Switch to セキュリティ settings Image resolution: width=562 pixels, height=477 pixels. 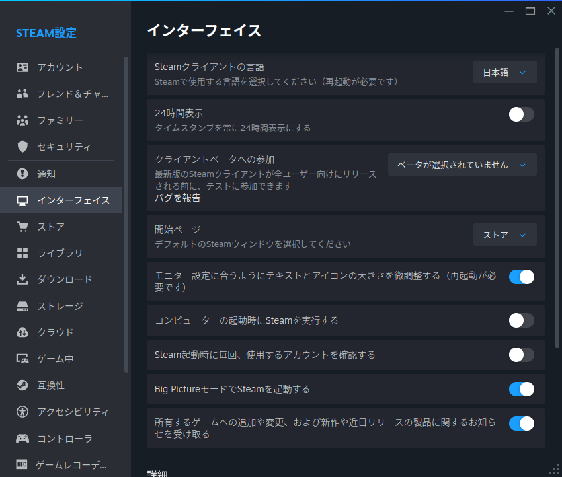pos(61,147)
